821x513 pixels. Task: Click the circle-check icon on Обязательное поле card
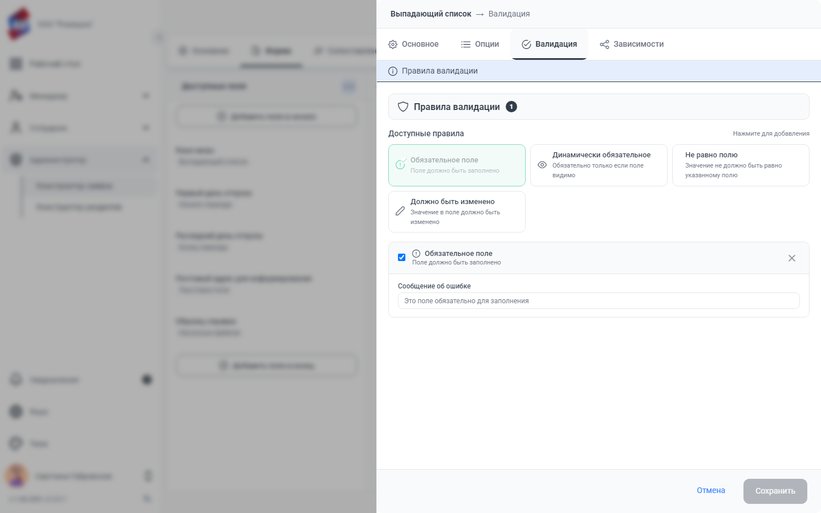tap(401, 164)
